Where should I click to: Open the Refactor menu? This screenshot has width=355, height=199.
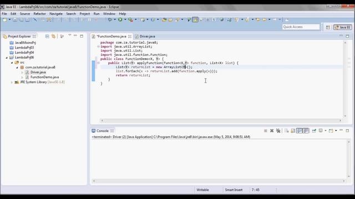point(39,14)
